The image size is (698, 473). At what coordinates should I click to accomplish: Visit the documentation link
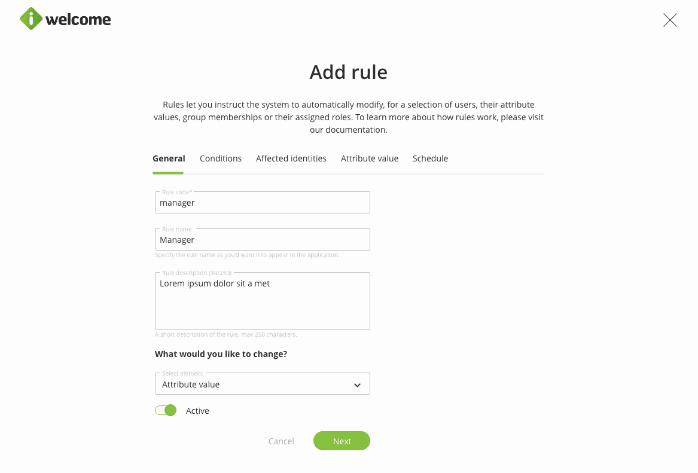coord(348,130)
